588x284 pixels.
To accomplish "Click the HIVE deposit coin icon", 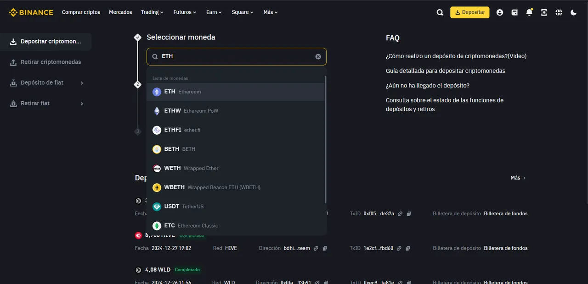I will click(x=138, y=235).
